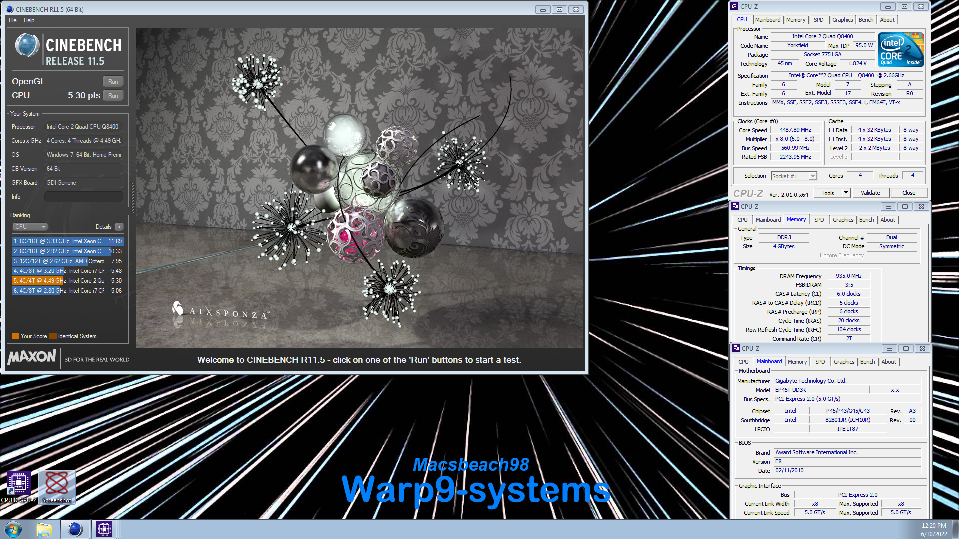
Task: Click the Cinebench logo sphere icon
Action: [x=27, y=46]
